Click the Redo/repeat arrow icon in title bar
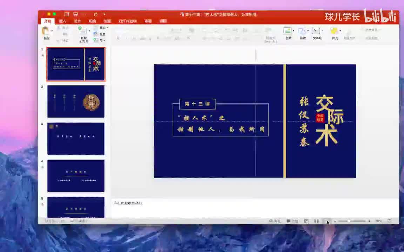Image resolution: width=404 pixels, height=252 pixels. (96, 14)
